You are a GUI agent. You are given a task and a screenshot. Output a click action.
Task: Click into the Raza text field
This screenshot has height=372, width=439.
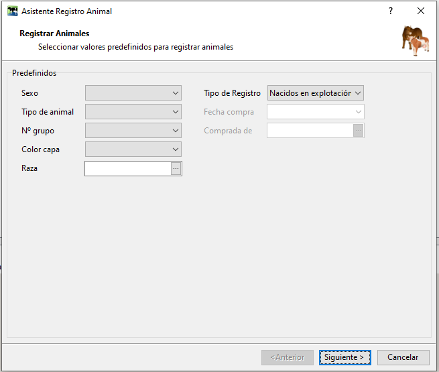(127, 169)
